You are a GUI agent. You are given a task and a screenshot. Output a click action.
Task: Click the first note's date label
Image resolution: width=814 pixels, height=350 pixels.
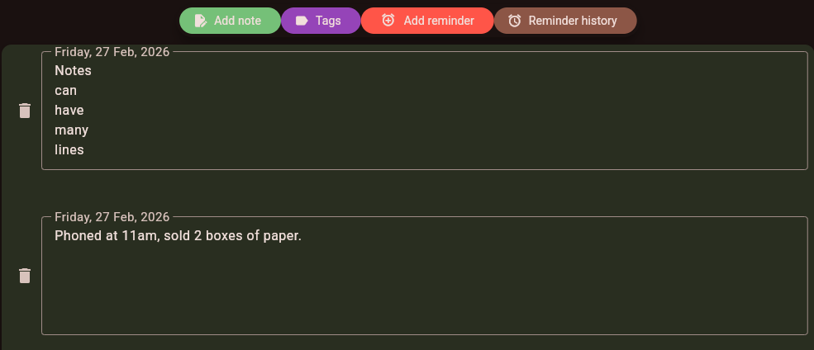click(112, 52)
